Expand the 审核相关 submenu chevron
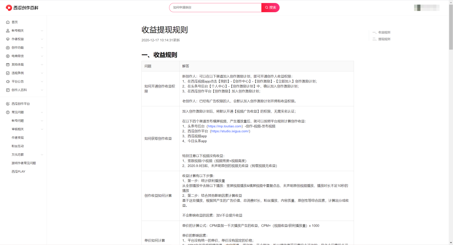 coord(42,129)
